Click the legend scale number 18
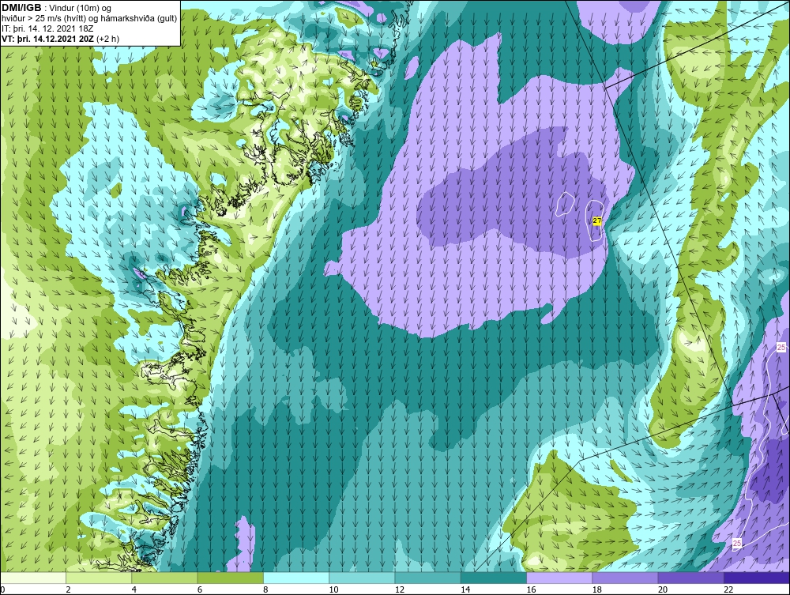The height and width of the screenshot is (595, 790). 596,589
